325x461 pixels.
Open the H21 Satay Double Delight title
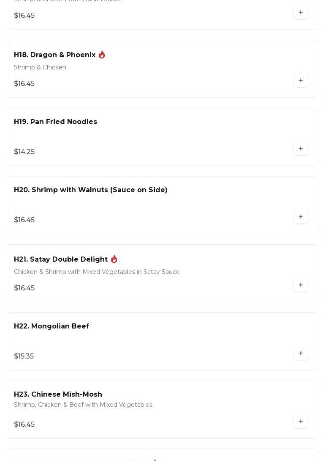click(x=61, y=259)
